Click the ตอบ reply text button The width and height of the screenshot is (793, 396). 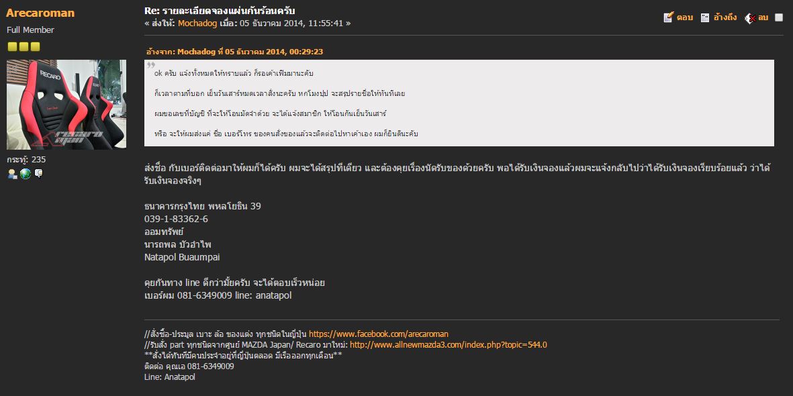coord(685,17)
